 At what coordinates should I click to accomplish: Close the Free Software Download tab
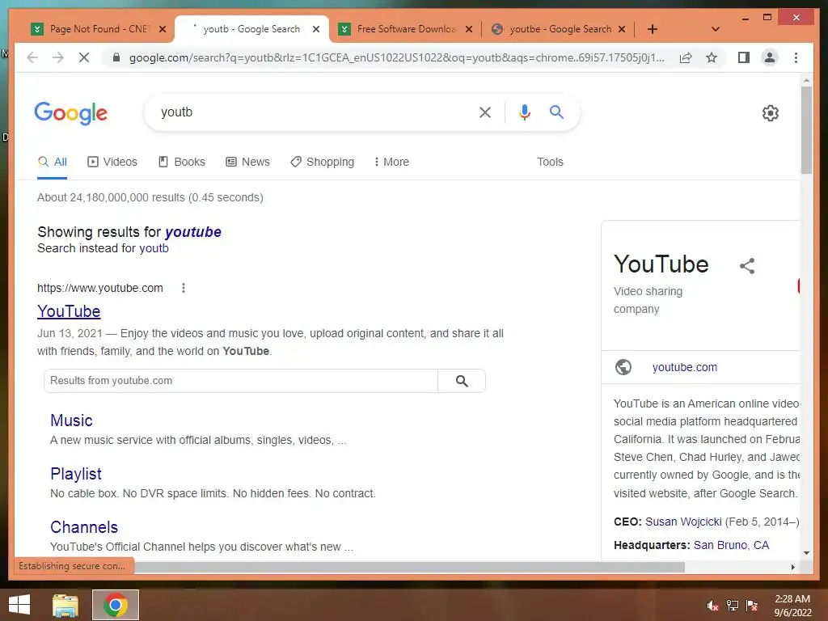click(x=468, y=29)
